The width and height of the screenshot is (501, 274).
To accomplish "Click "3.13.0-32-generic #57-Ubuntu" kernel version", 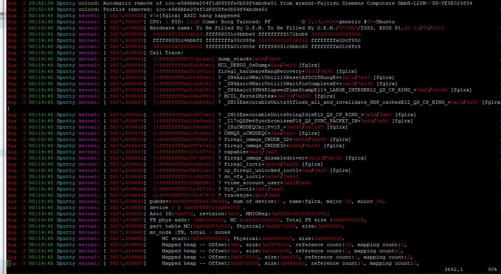I will coord(351,22).
